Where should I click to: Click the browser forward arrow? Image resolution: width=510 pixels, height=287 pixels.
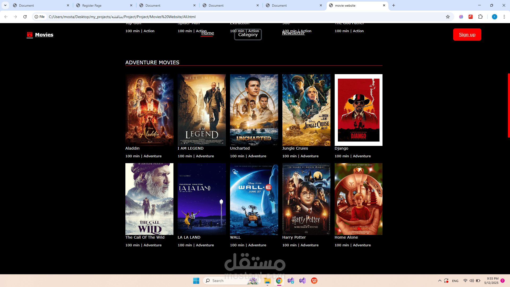[x=15, y=17]
